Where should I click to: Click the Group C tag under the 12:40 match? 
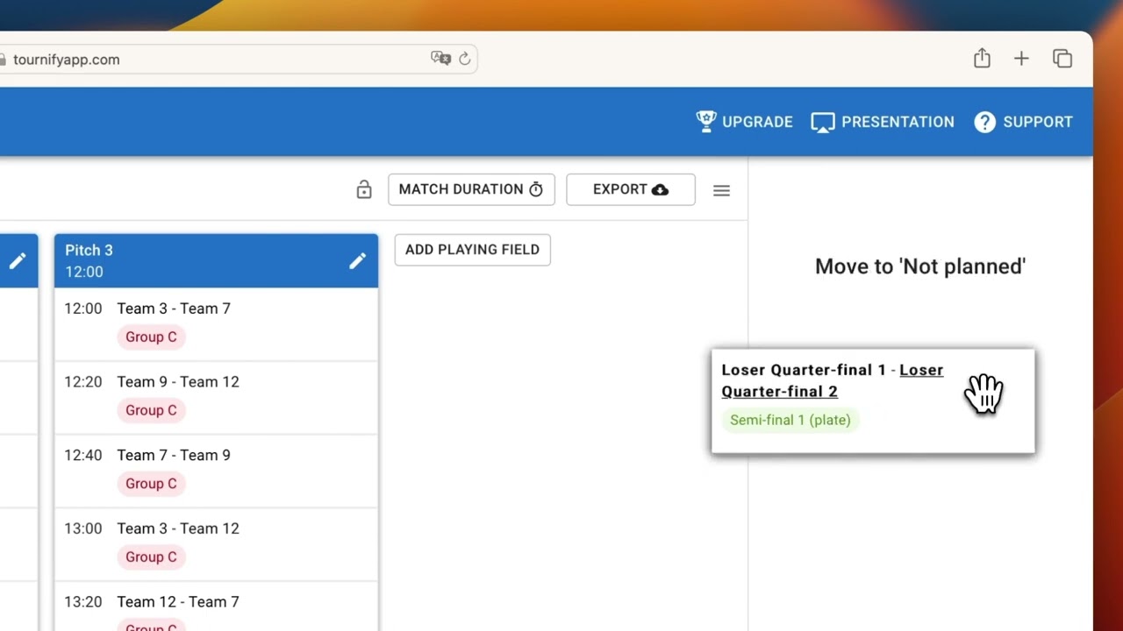151,484
